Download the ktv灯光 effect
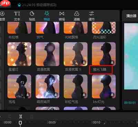Screen dimensions: 138x127 click(112, 95)
